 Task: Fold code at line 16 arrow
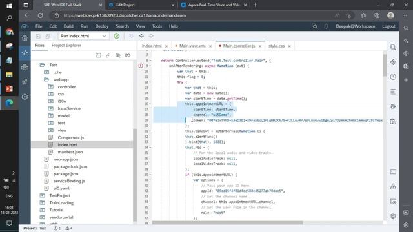pos(150,104)
